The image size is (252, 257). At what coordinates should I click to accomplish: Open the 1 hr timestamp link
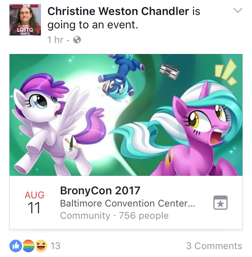pyautogui.click(x=55, y=40)
